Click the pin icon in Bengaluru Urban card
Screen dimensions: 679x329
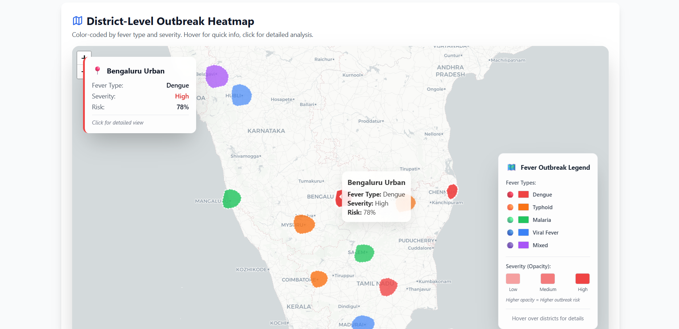[97, 71]
